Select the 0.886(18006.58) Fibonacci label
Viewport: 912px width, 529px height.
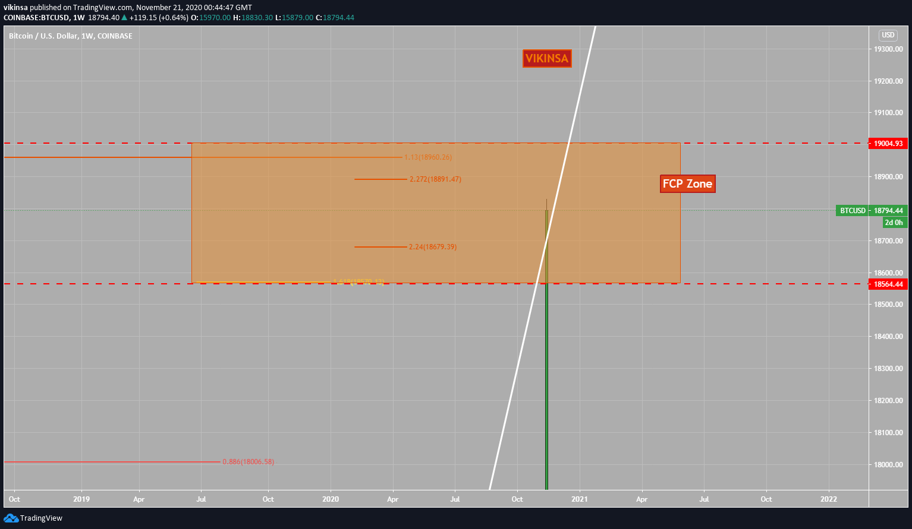point(249,462)
